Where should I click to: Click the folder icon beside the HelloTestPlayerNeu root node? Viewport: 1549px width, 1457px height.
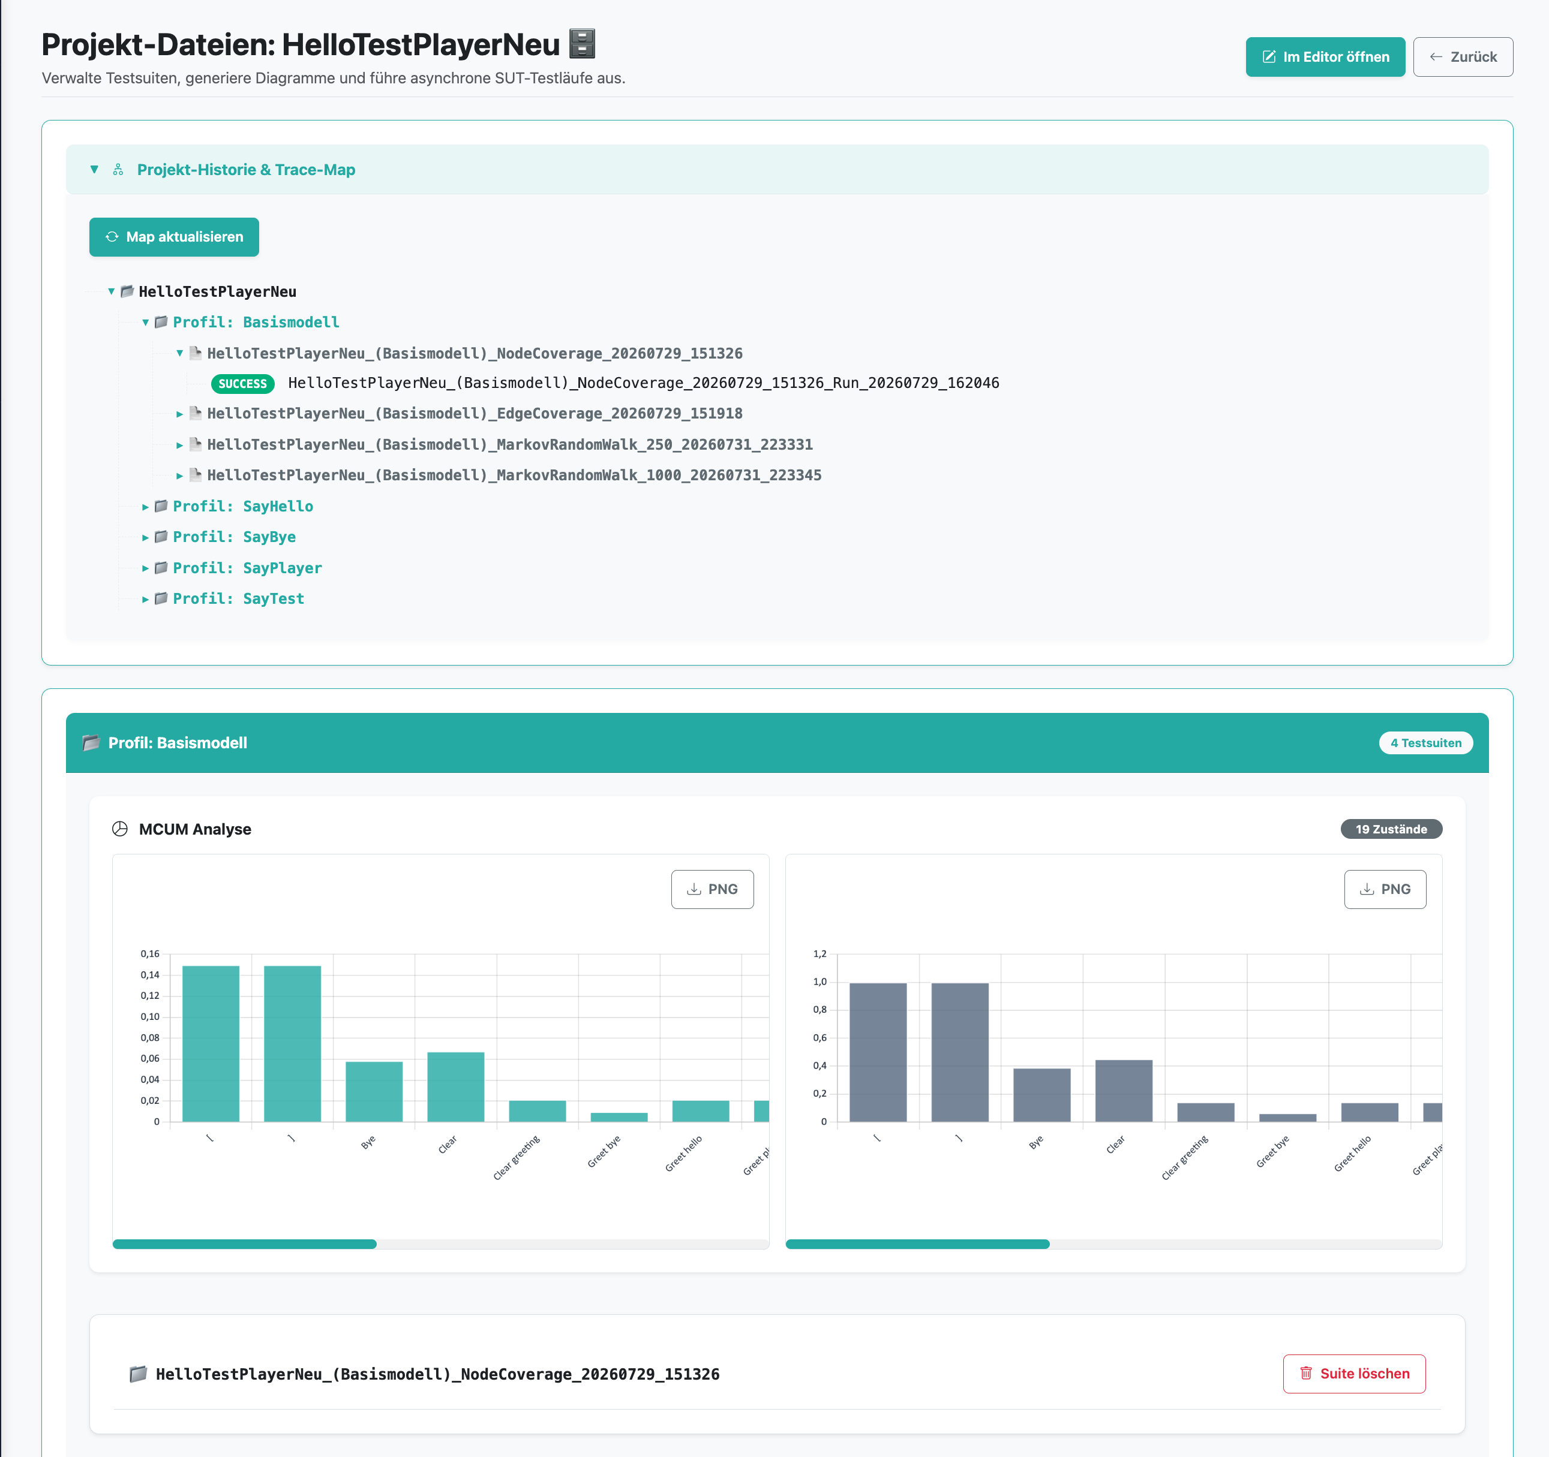pos(127,291)
